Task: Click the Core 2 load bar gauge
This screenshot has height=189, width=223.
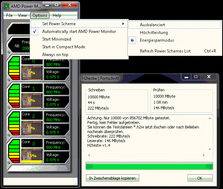Action: tap(14, 124)
